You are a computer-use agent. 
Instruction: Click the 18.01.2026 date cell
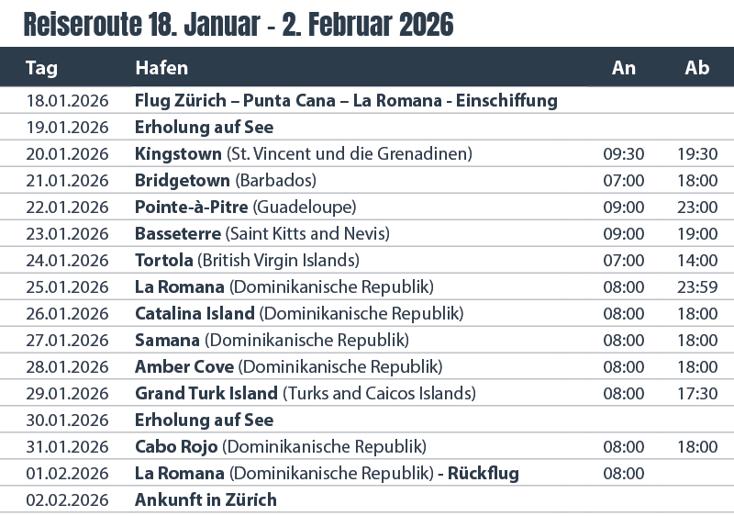coord(68,100)
